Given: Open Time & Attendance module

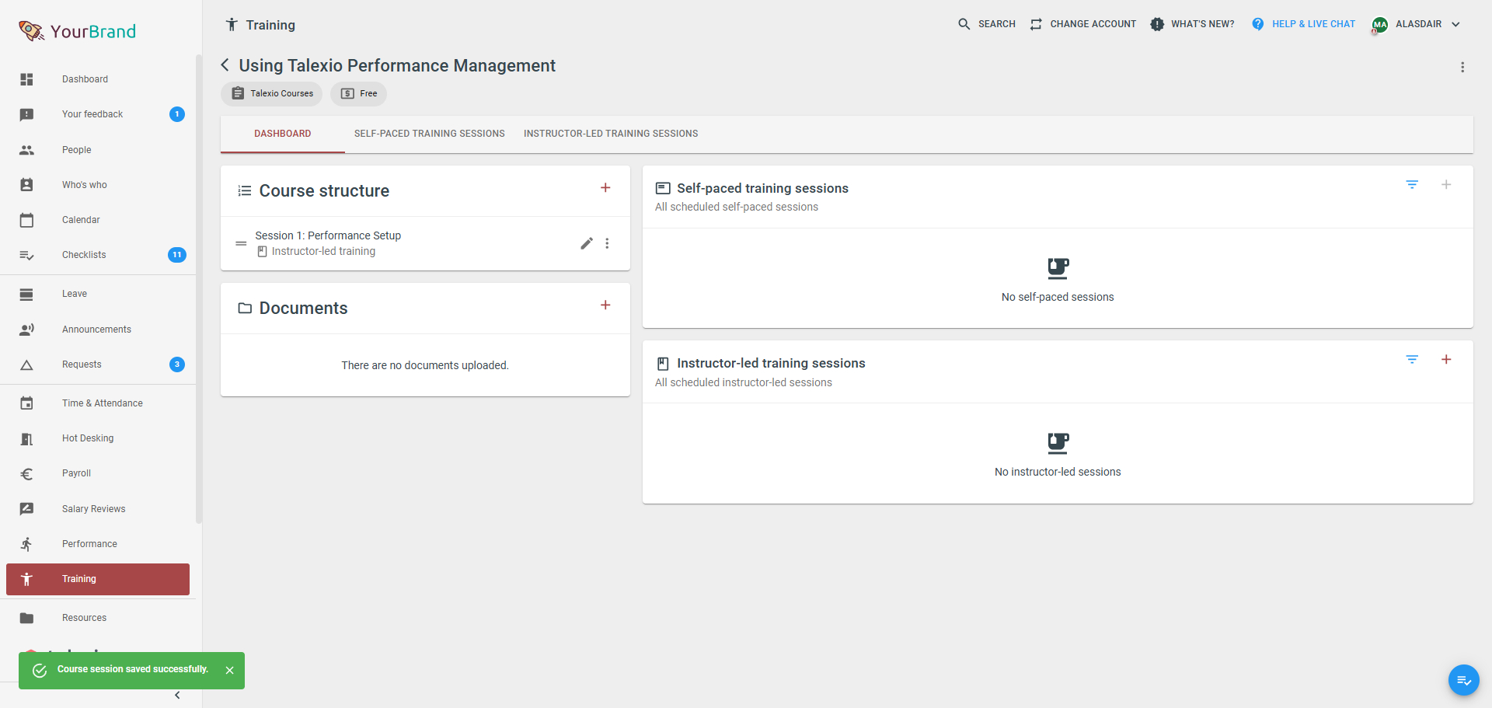Looking at the screenshot, I should pos(98,403).
